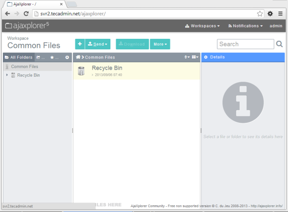Click the admin user link
Screen dimensions: 288x212
(x=276, y=26)
